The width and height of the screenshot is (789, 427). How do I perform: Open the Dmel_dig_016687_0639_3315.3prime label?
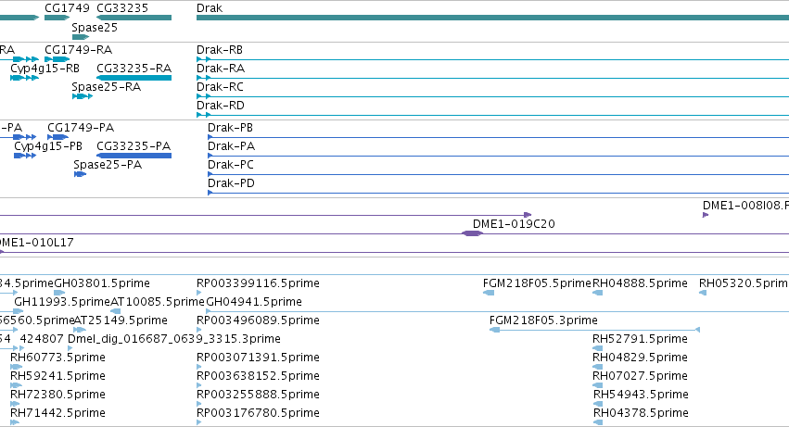coord(174,340)
